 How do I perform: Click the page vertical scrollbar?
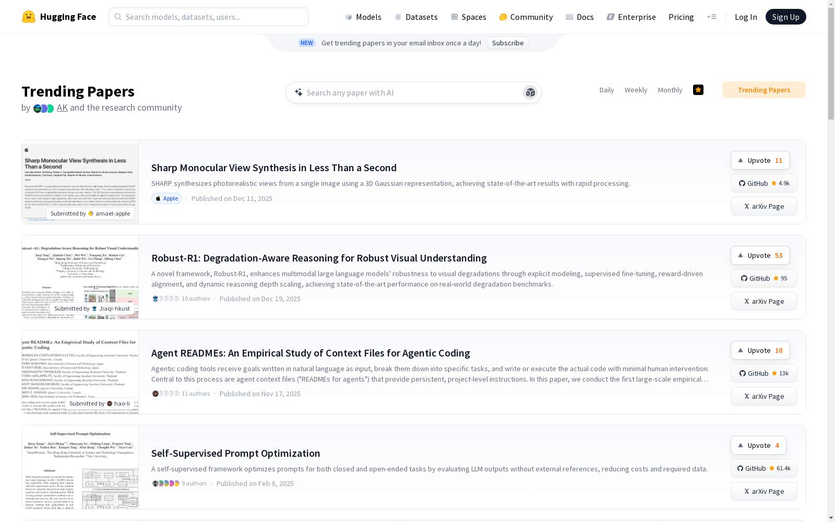click(x=831, y=261)
